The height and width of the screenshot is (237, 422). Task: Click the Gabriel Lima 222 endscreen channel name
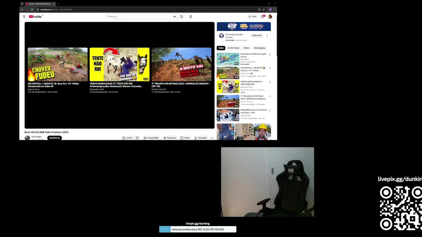point(159,90)
